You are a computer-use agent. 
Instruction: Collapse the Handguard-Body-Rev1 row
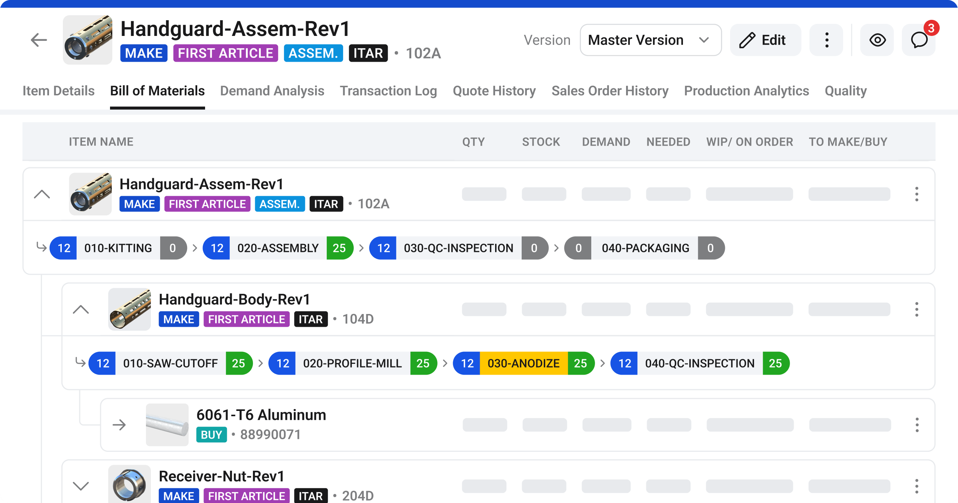pos(81,309)
